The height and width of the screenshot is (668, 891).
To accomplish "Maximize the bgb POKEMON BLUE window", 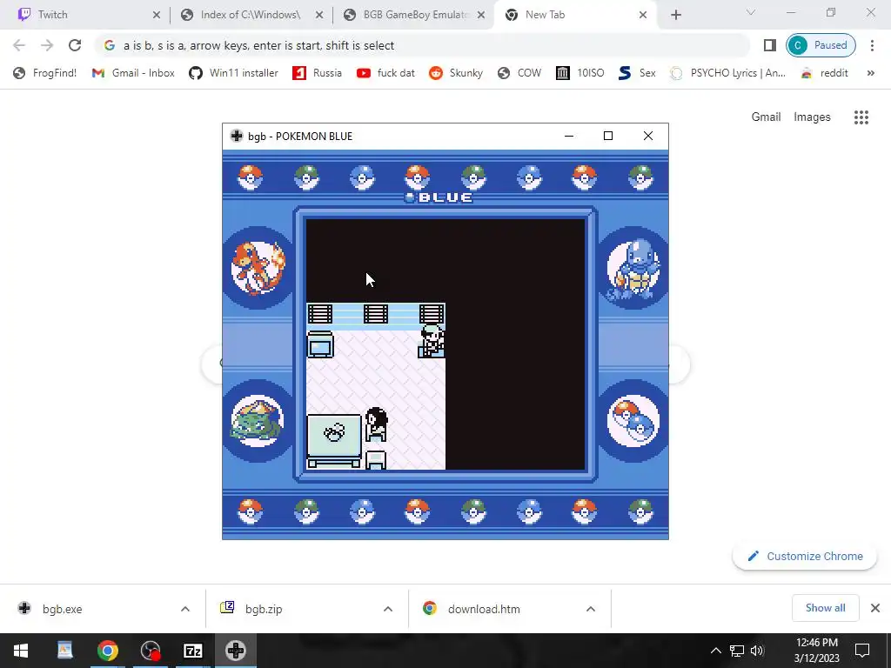I will 608,136.
